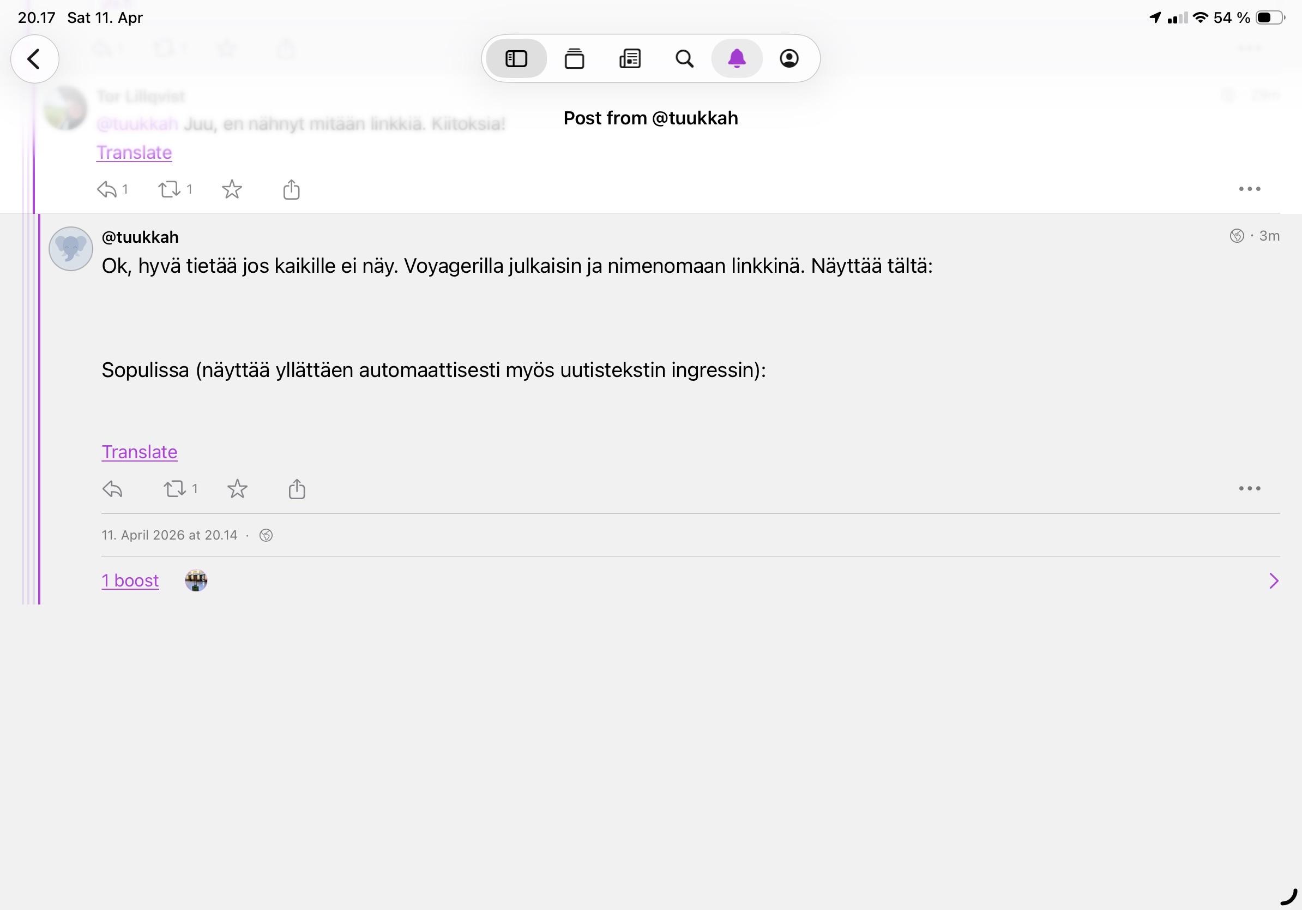
Task: Open the decks icon in top toolbar
Action: pyautogui.click(x=575, y=58)
